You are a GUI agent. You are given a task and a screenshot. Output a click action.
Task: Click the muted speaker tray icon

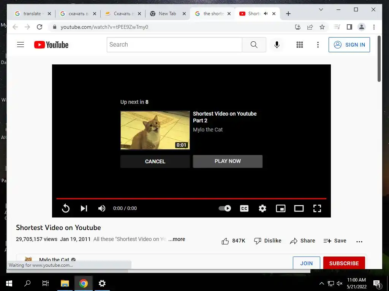[x=339, y=283]
